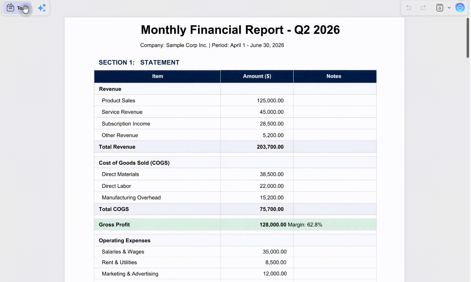Click the amount 28,500.00
This screenshot has width=471, height=282.
click(x=271, y=124)
